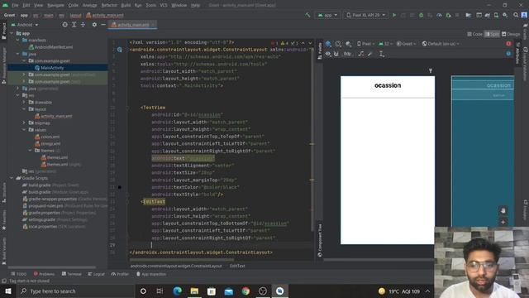Click the blue info indicator in design toolbar
Image resolution: width=529 pixels, height=298 pixels.
pyautogui.click(x=508, y=54)
